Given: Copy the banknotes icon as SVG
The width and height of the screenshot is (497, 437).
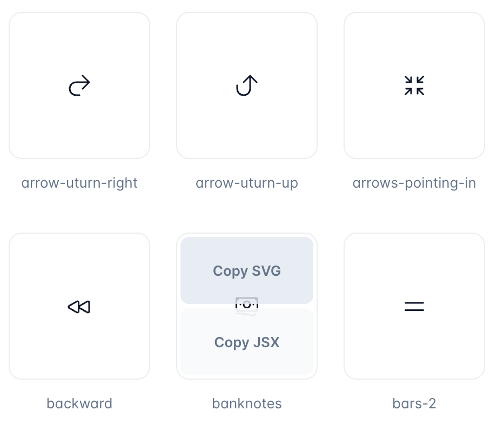Looking at the screenshot, I should click(x=247, y=270).
